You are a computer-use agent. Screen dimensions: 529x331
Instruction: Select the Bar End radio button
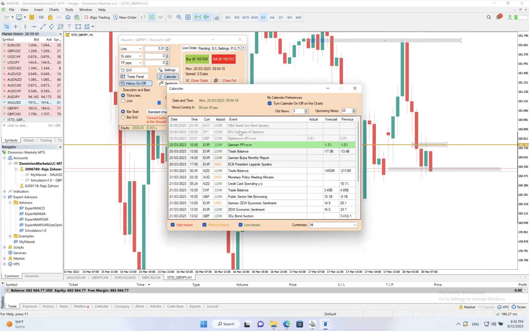[x=123, y=117]
